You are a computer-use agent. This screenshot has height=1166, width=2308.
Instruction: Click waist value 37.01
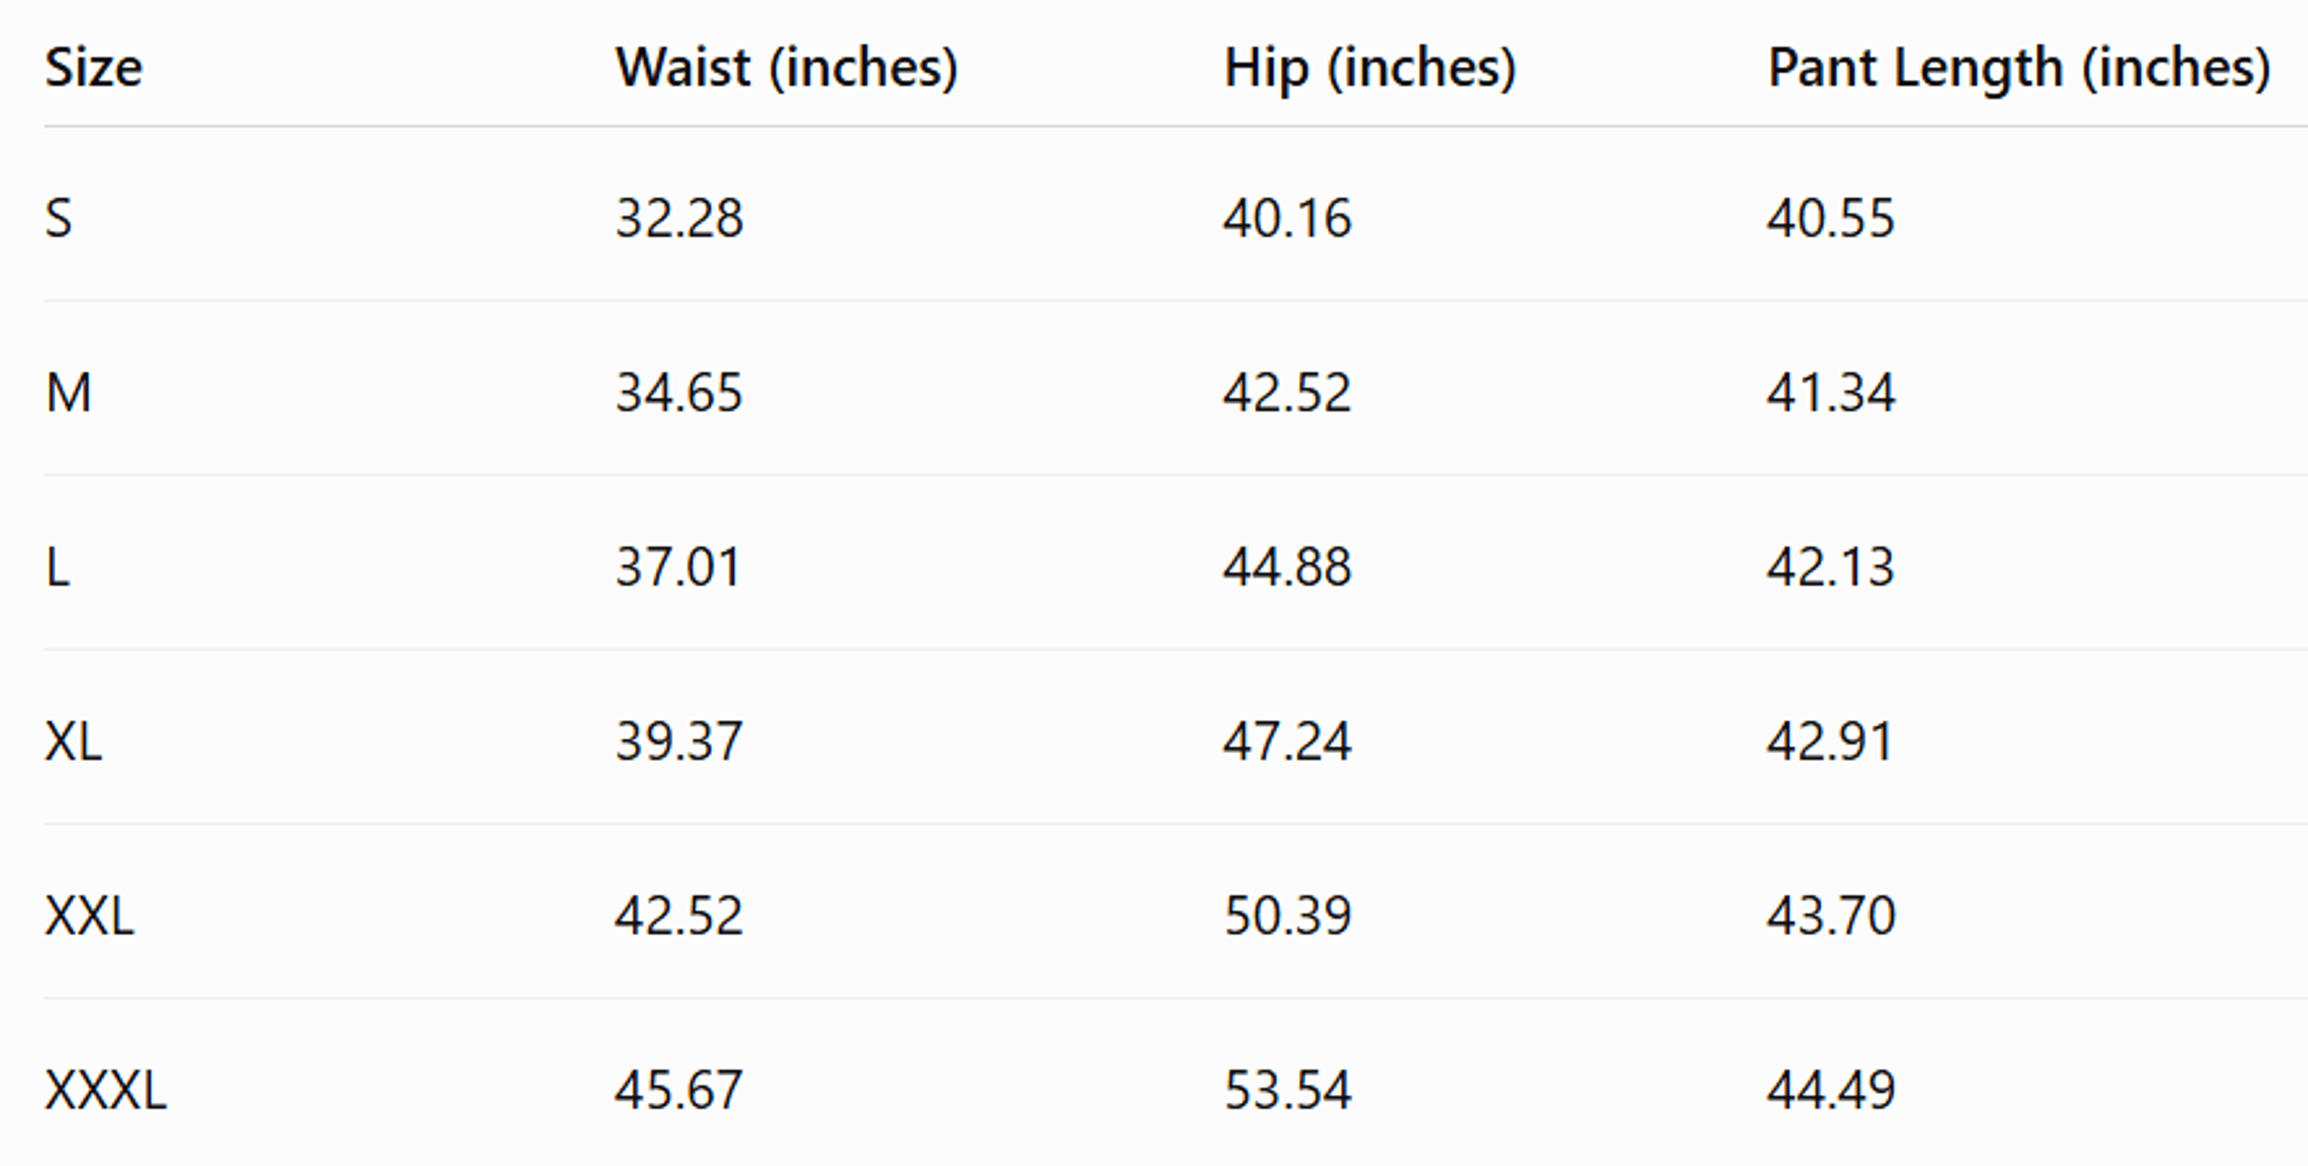point(678,567)
